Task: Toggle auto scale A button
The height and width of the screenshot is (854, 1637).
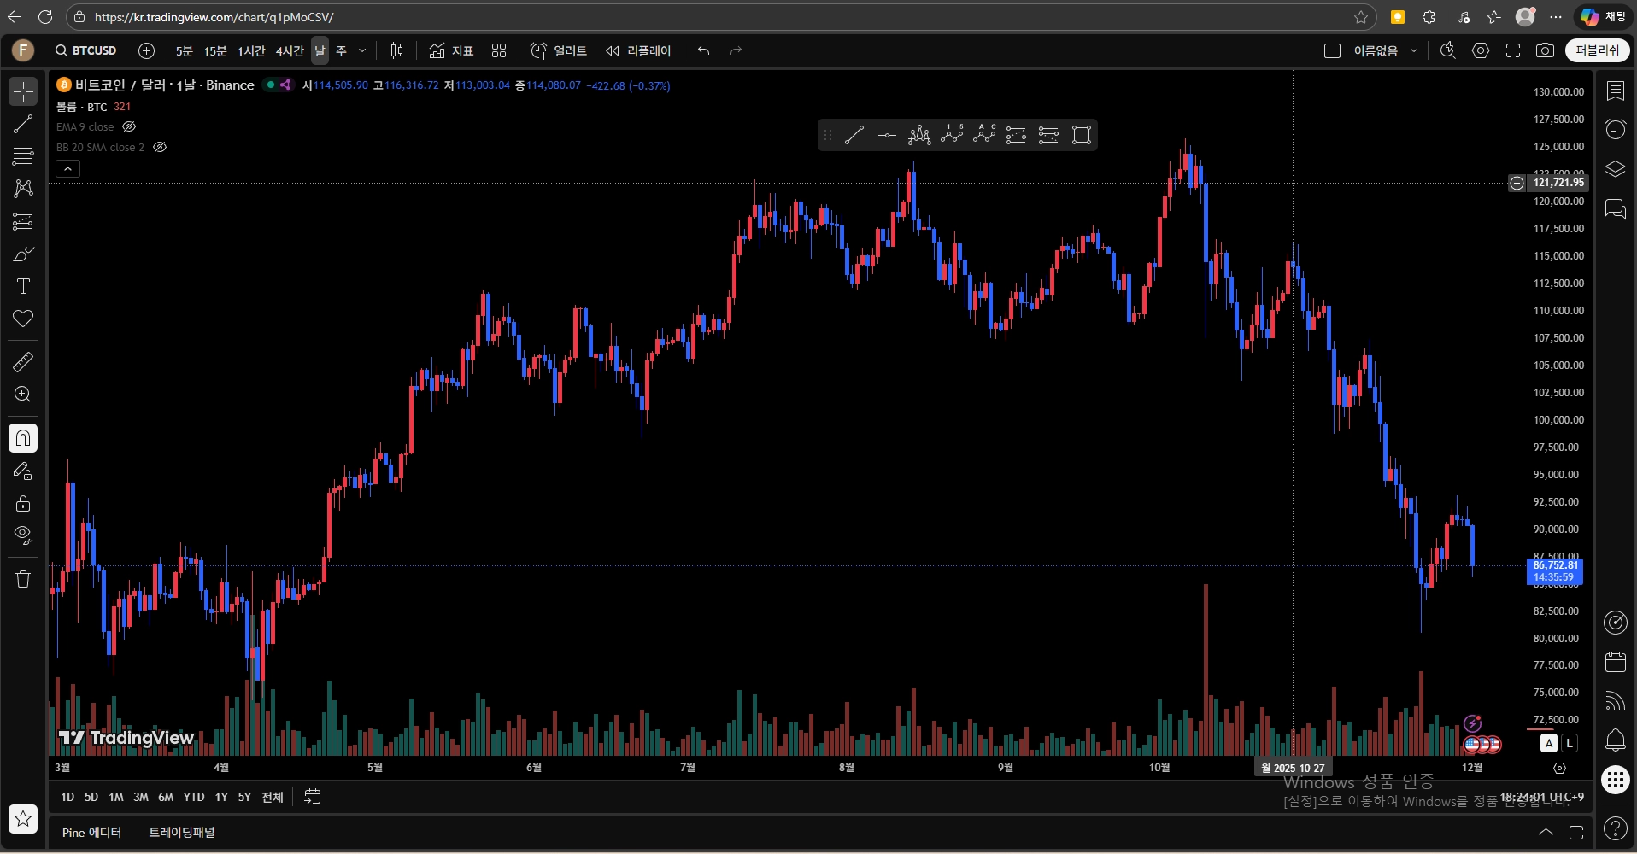Action: point(1549,743)
